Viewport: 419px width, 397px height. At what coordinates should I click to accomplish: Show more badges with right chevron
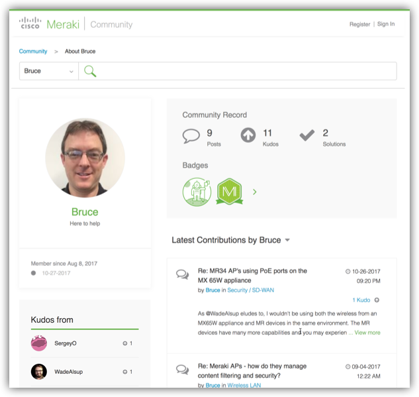[255, 192]
